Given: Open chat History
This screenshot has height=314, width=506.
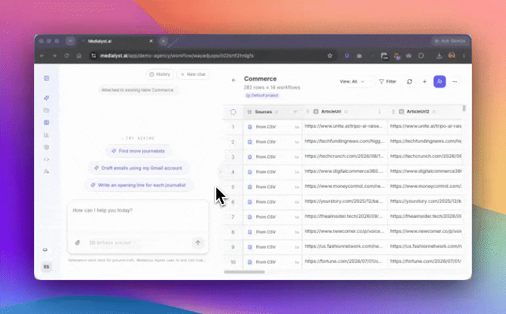Looking at the screenshot, I should (160, 75).
